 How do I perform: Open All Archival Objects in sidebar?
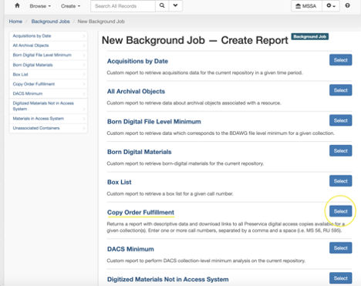coord(49,45)
